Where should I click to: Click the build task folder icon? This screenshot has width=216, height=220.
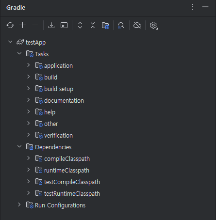[x=39, y=77]
